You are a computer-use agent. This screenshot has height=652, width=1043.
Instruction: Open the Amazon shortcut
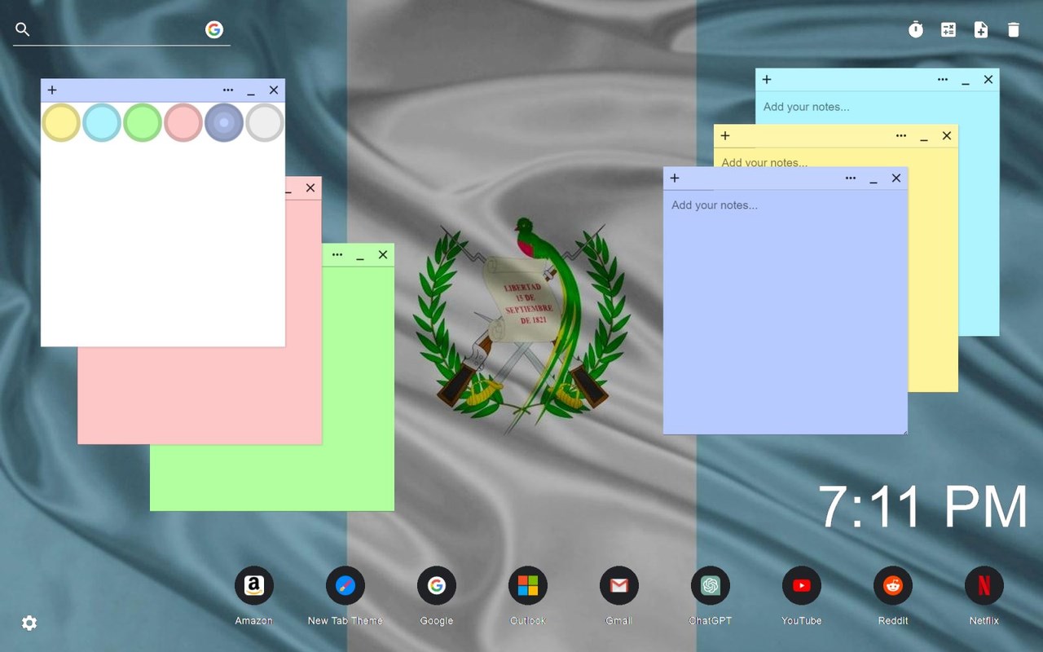[x=254, y=586]
